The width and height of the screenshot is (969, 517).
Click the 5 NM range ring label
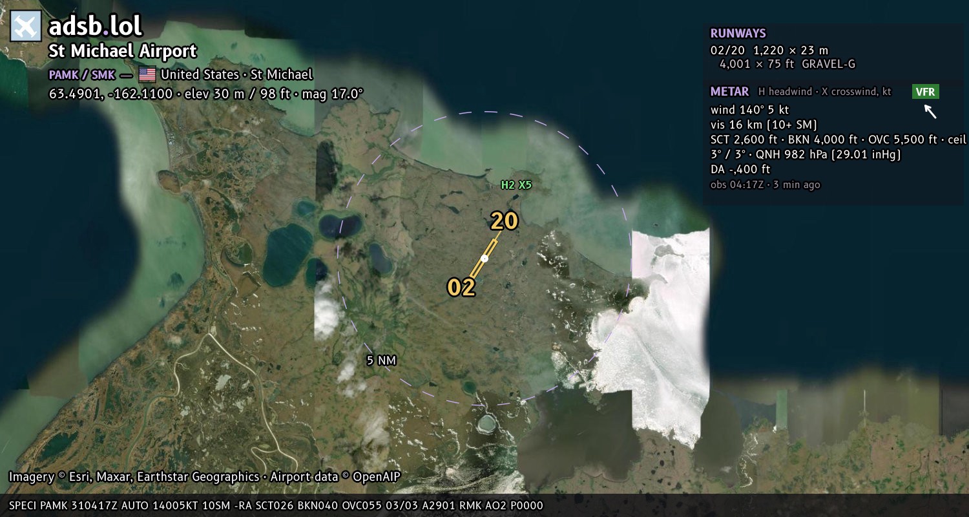[381, 361]
